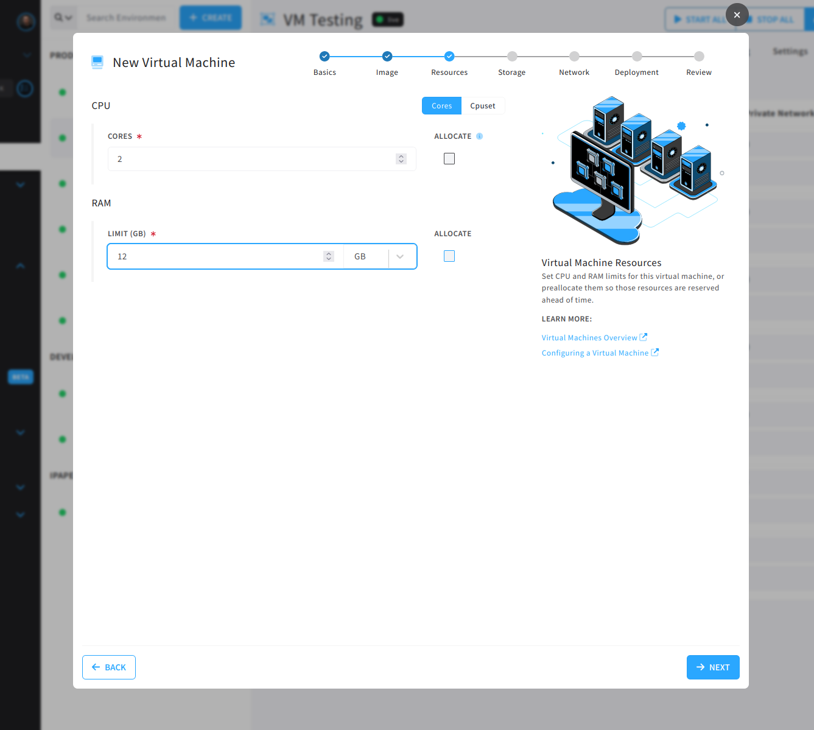Click the search magnifier icon in the top bar
Screen dimensions: 814x730
click(x=58, y=18)
